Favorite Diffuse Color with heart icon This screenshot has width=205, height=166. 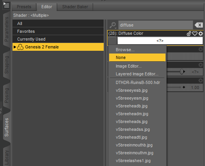(195, 34)
